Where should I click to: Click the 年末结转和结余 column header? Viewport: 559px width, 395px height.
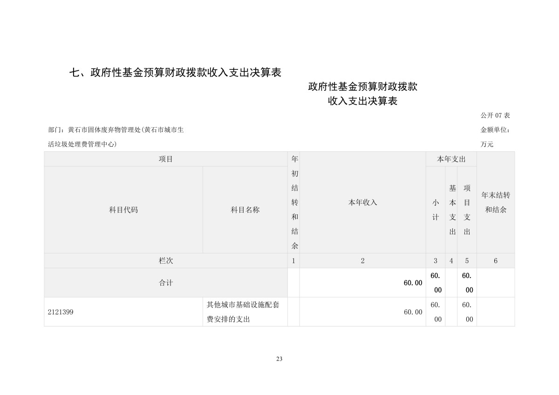[x=496, y=203]
